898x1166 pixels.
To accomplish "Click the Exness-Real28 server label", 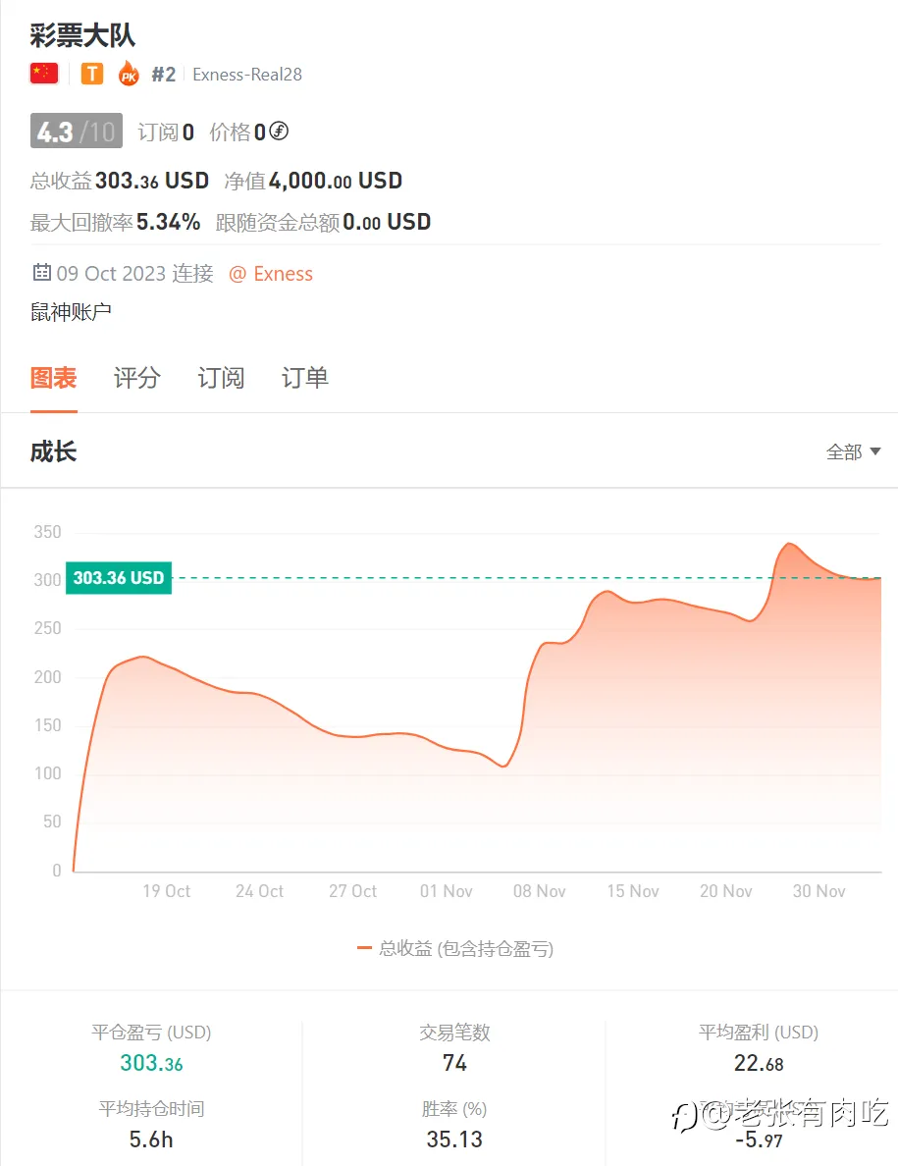I will point(247,75).
